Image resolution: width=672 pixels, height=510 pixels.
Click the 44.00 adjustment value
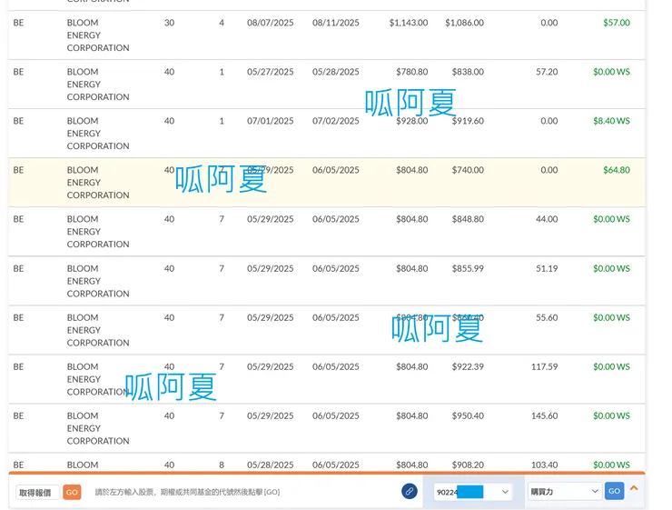pos(547,219)
